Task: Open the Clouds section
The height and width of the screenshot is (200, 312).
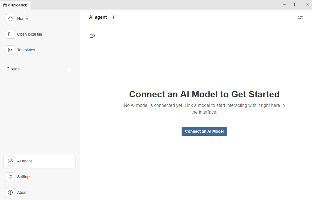Action: [x=13, y=69]
